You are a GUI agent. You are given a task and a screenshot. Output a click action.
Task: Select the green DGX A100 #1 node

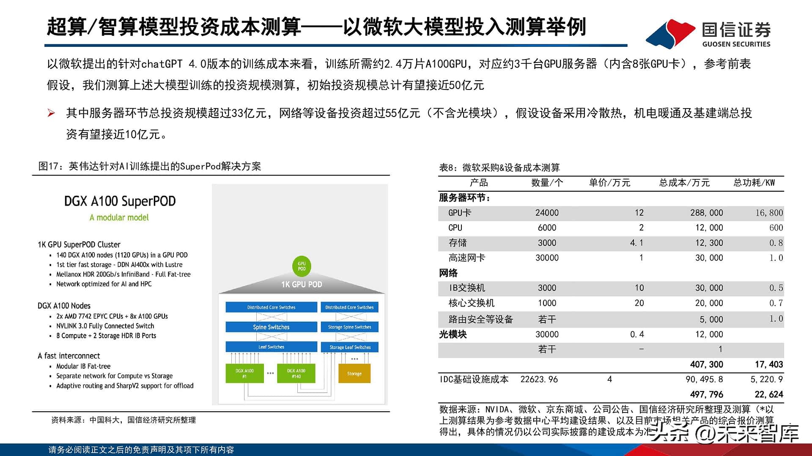pos(244,373)
